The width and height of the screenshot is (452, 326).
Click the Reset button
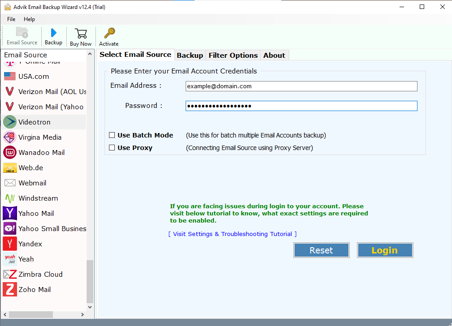pos(322,250)
